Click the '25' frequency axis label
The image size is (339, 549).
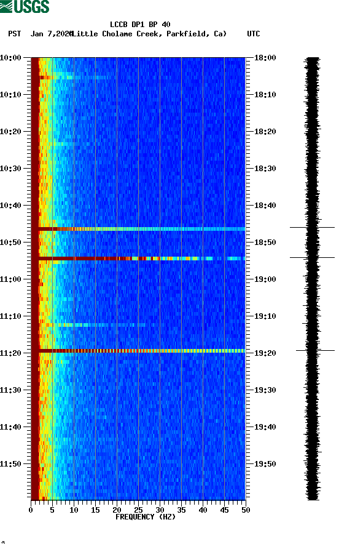click(x=138, y=510)
